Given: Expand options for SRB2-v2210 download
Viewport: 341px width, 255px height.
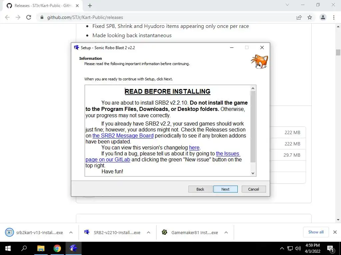Looking at the screenshot, I should click(x=149, y=232).
